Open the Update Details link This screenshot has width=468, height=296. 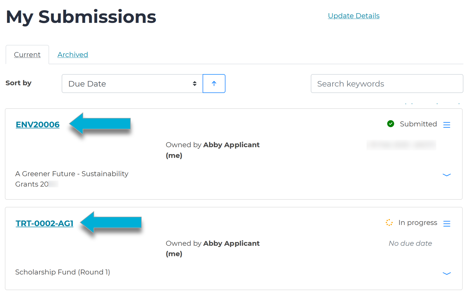click(354, 15)
